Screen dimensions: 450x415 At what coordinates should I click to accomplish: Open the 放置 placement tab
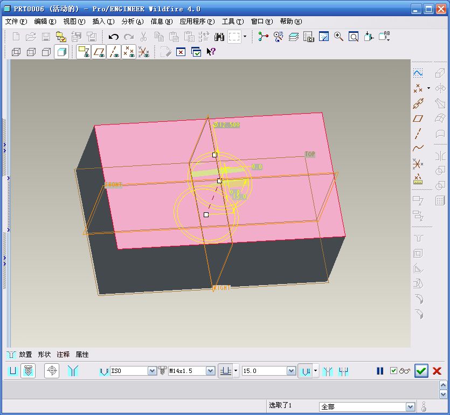25,355
